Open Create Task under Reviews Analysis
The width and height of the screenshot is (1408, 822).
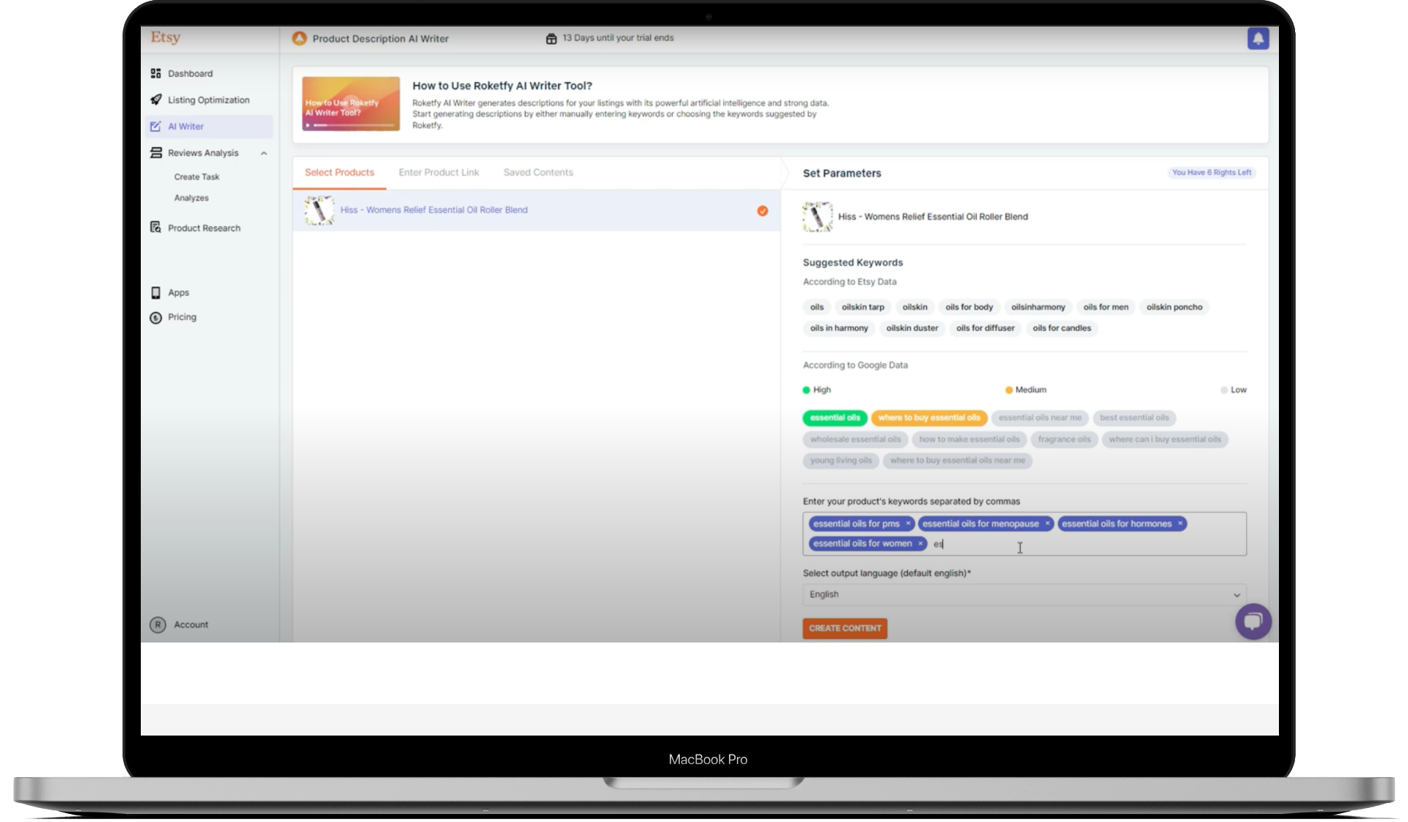197,177
